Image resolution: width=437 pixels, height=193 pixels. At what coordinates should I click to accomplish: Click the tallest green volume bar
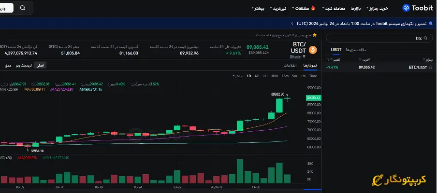coord(240,171)
